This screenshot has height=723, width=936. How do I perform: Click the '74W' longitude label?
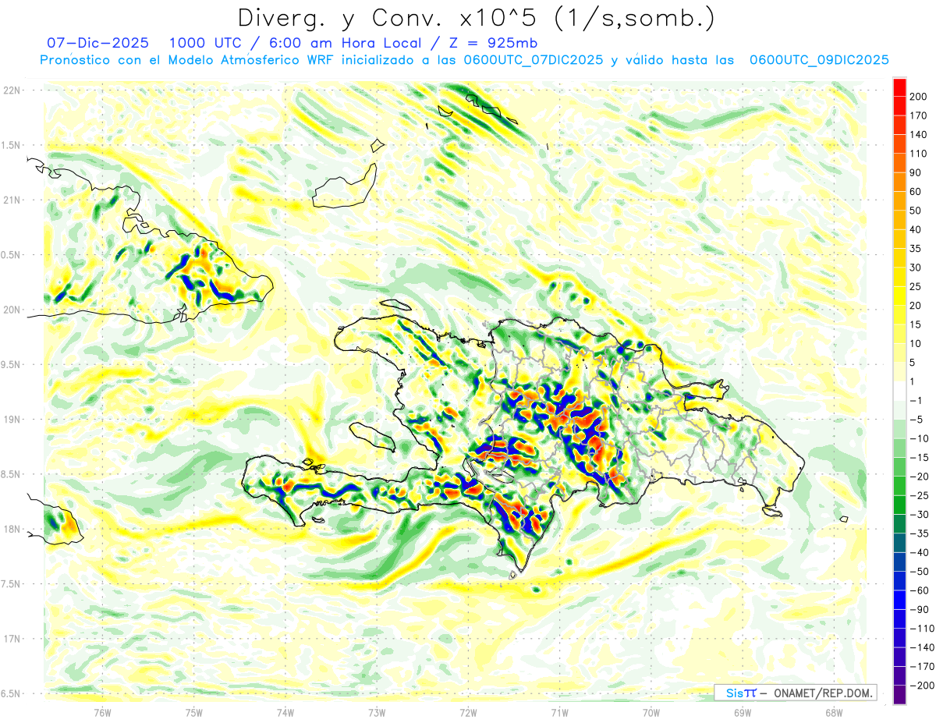point(285,712)
